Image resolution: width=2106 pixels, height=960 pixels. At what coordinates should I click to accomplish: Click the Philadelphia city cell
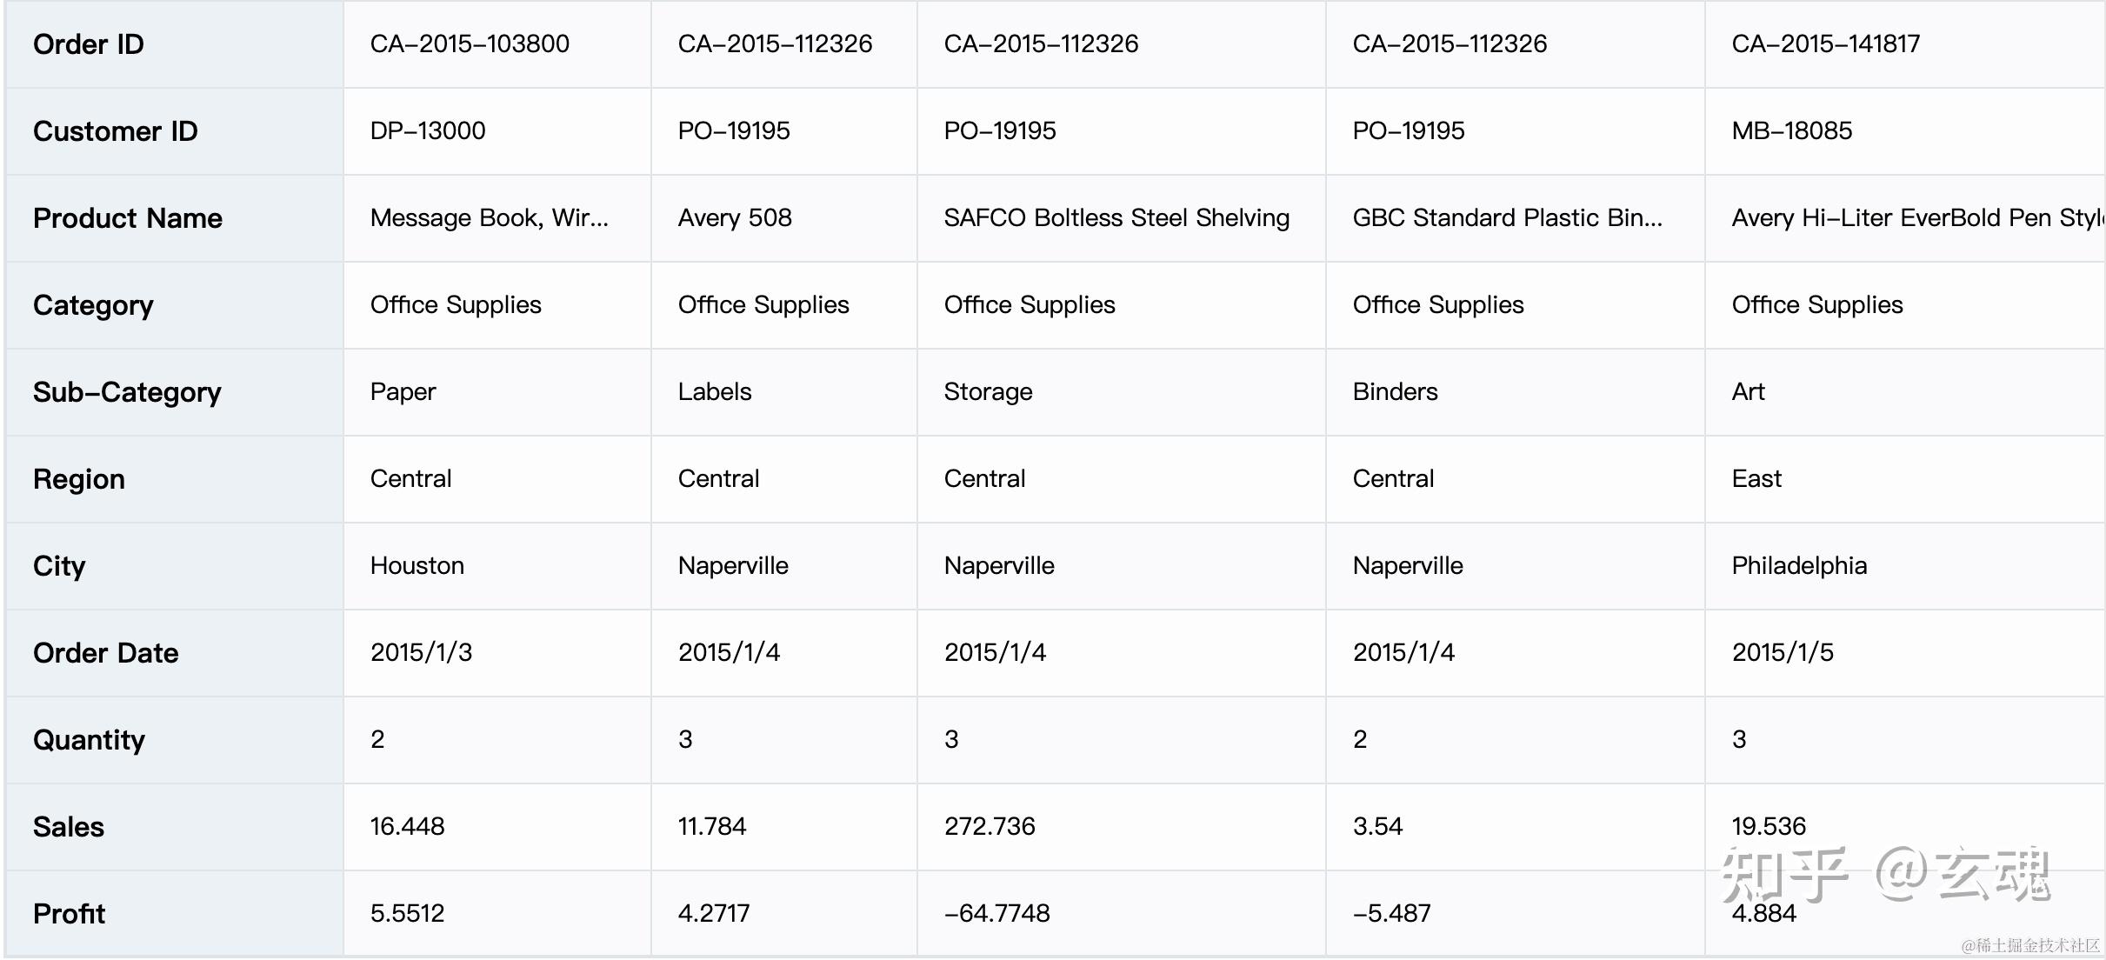[1799, 566]
